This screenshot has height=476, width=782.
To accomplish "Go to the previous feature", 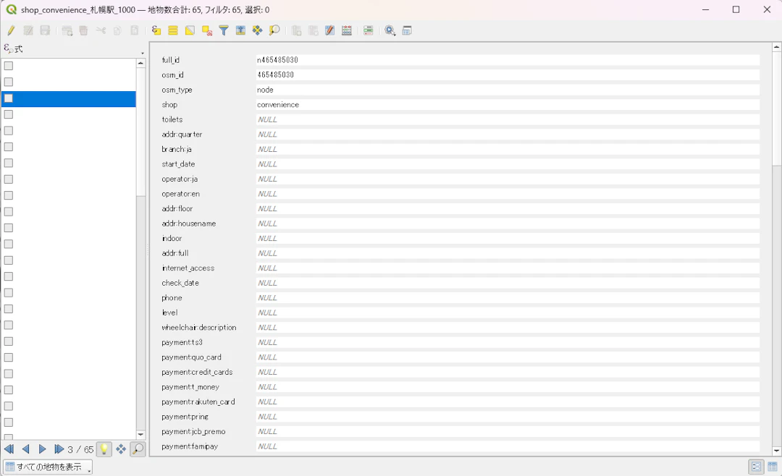I will coord(26,449).
